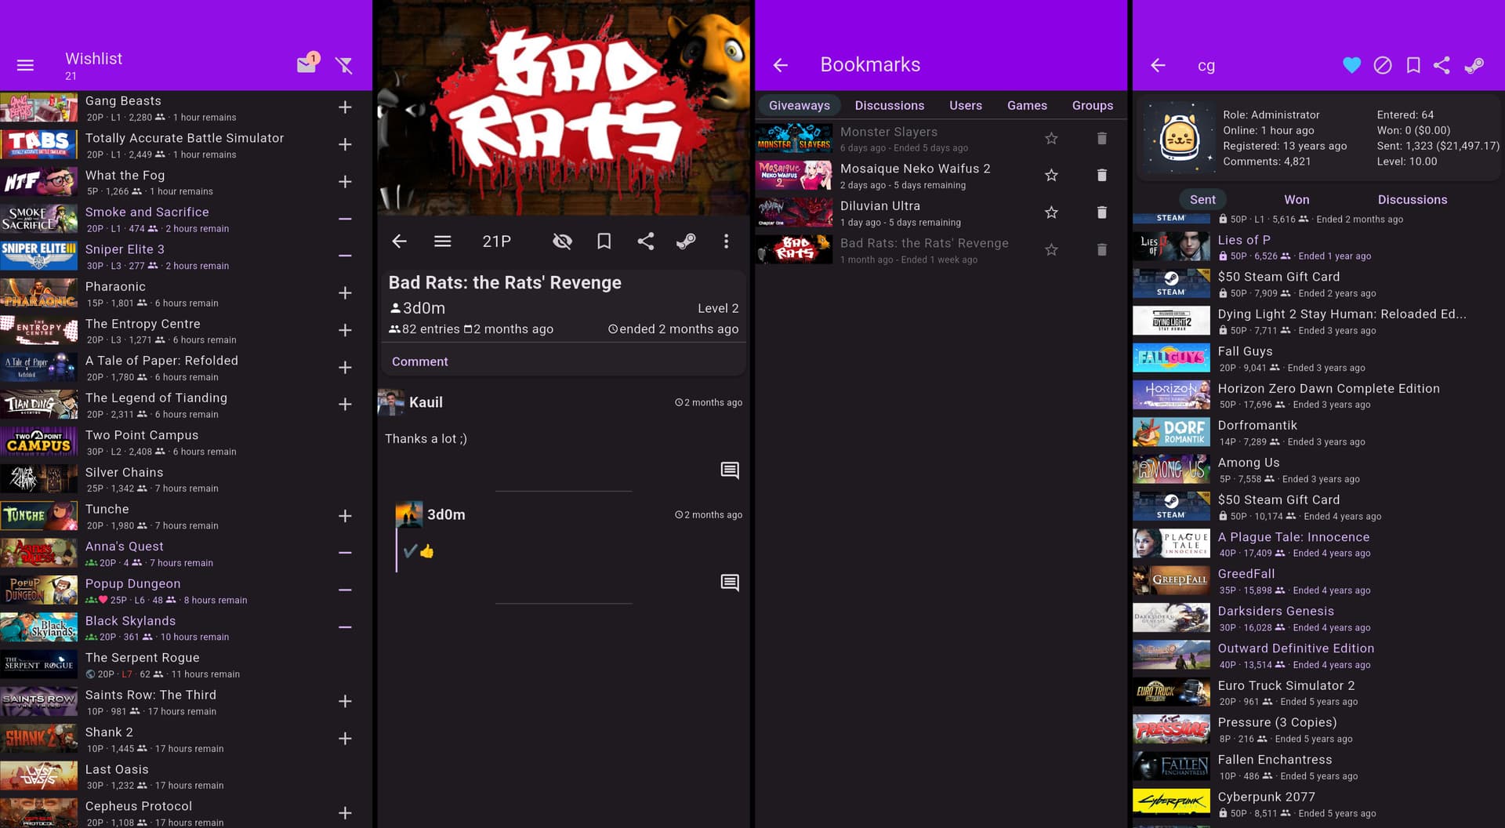Viewport: 1505px width, 828px height.
Task: Open Bad Rats giveaway description list icon
Action: (x=443, y=241)
